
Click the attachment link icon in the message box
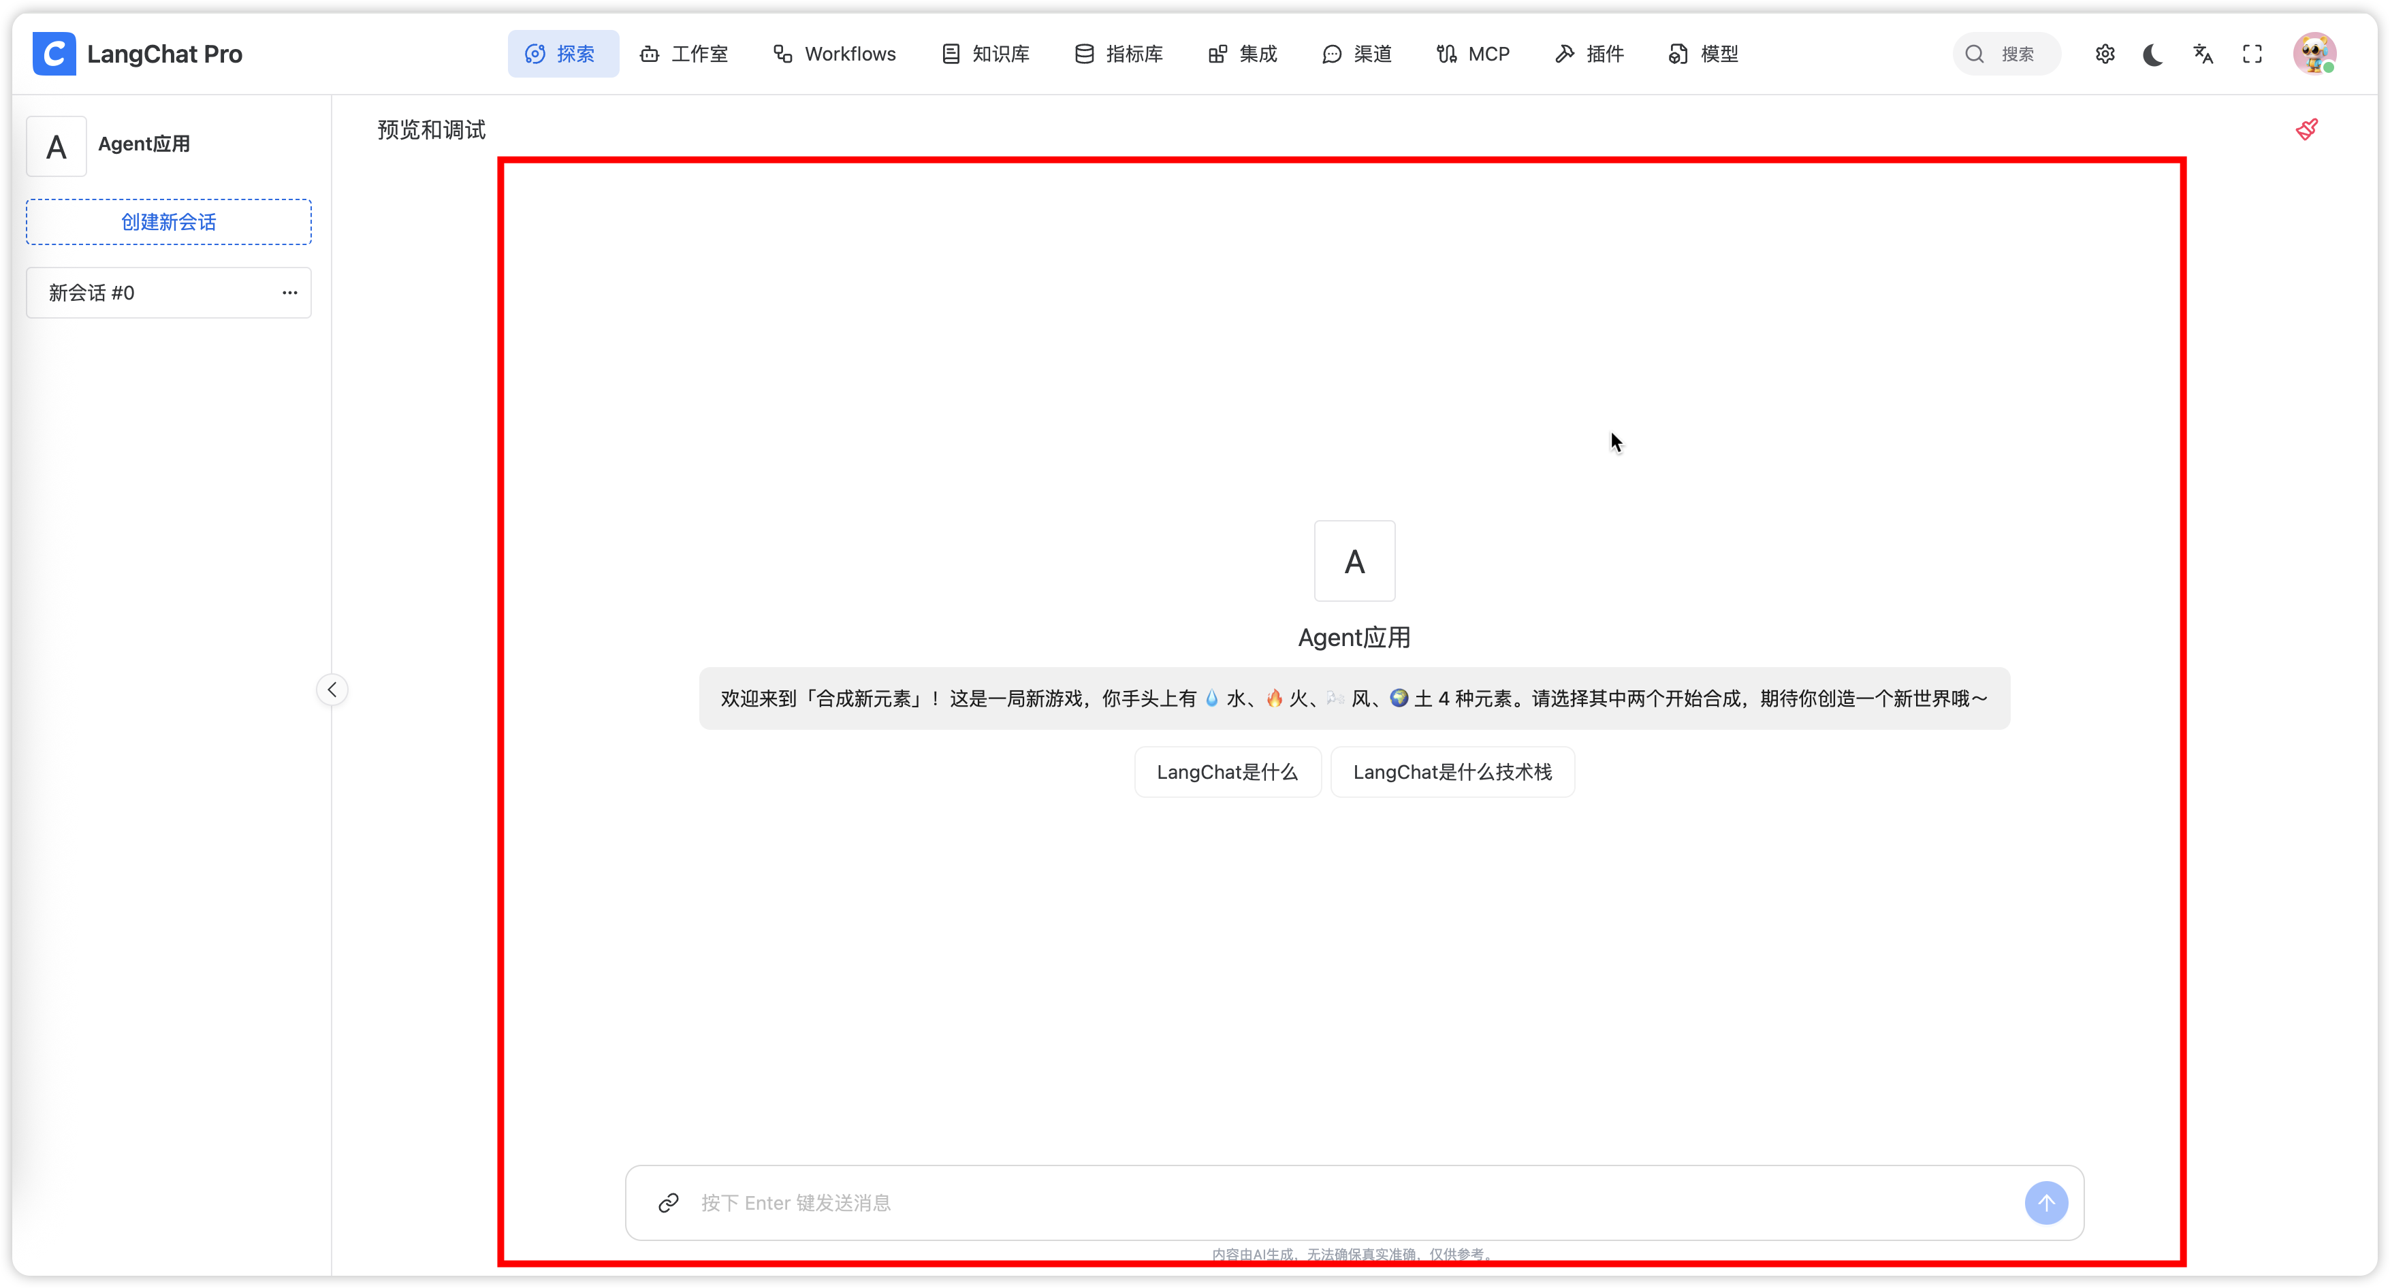[669, 1203]
